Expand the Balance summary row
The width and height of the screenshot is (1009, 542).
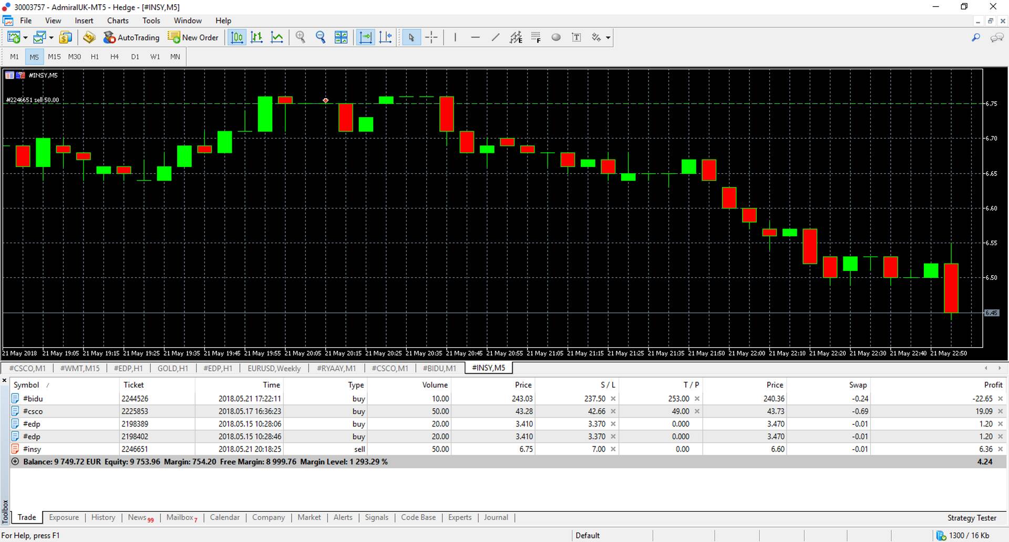point(15,462)
